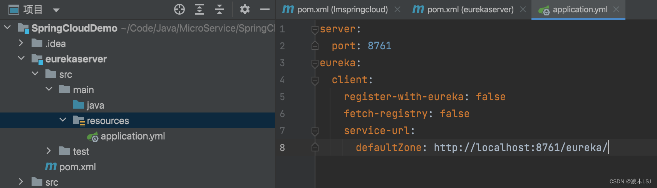The width and height of the screenshot is (657, 188).
Task: Select the SpringCloudDemo project root
Action: (x=74, y=28)
